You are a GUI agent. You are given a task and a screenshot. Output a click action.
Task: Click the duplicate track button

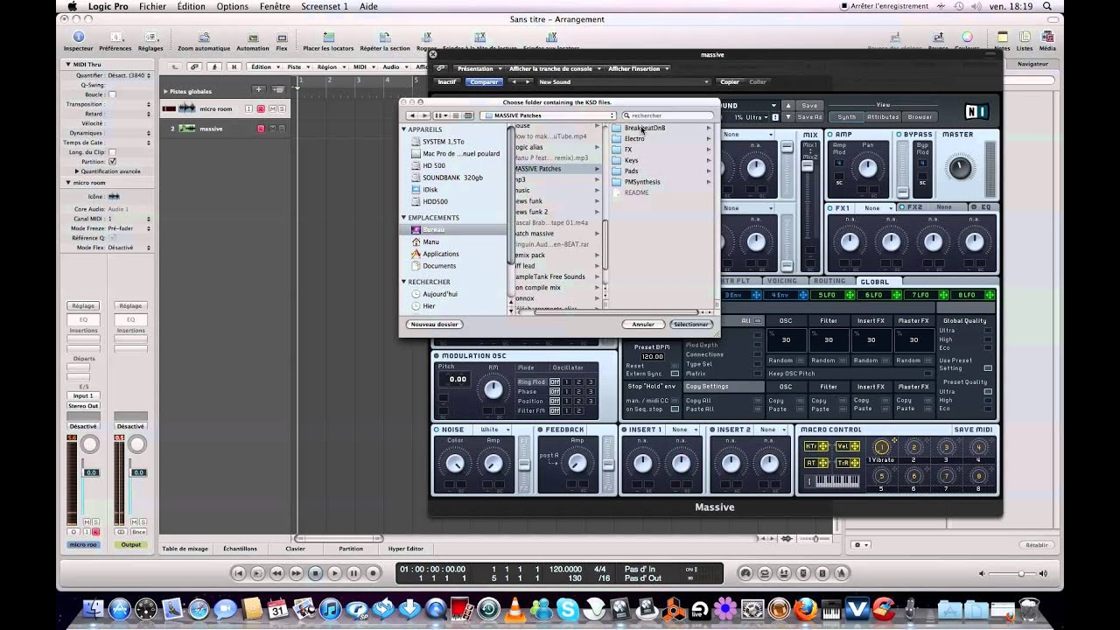(x=278, y=90)
